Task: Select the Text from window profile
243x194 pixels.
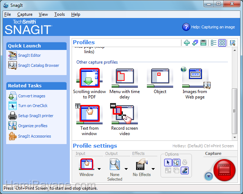Action: pyautogui.click(x=89, y=120)
